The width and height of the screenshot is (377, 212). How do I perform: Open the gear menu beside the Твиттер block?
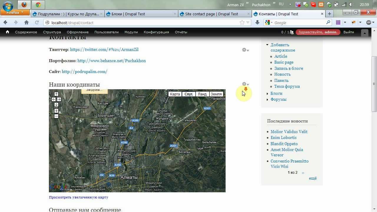245,50
